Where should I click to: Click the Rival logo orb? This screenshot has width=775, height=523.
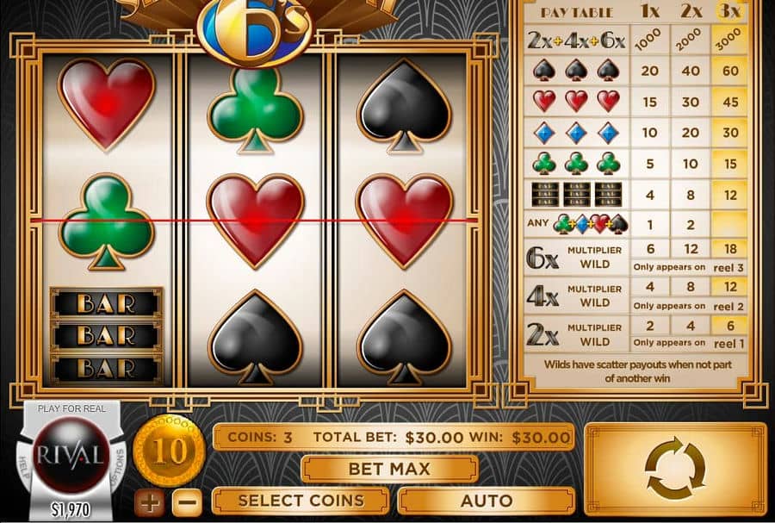click(71, 454)
